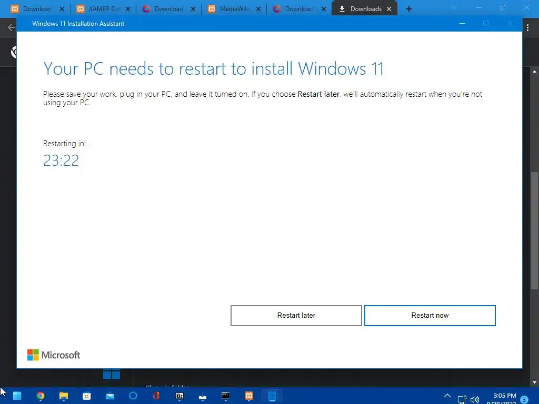Close the Downloads browser tab
This screenshot has width=539, height=404.
[389, 9]
